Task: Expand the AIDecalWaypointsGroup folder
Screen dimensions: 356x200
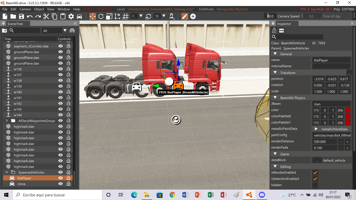Action: coord(7,121)
